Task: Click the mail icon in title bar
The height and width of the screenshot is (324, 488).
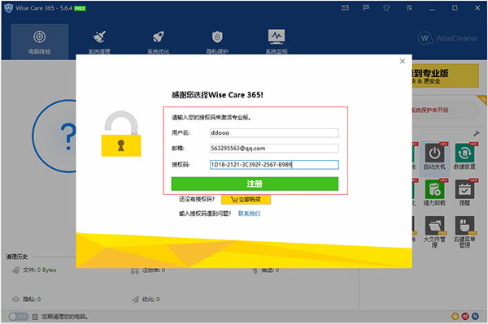Action: pyautogui.click(x=345, y=8)
